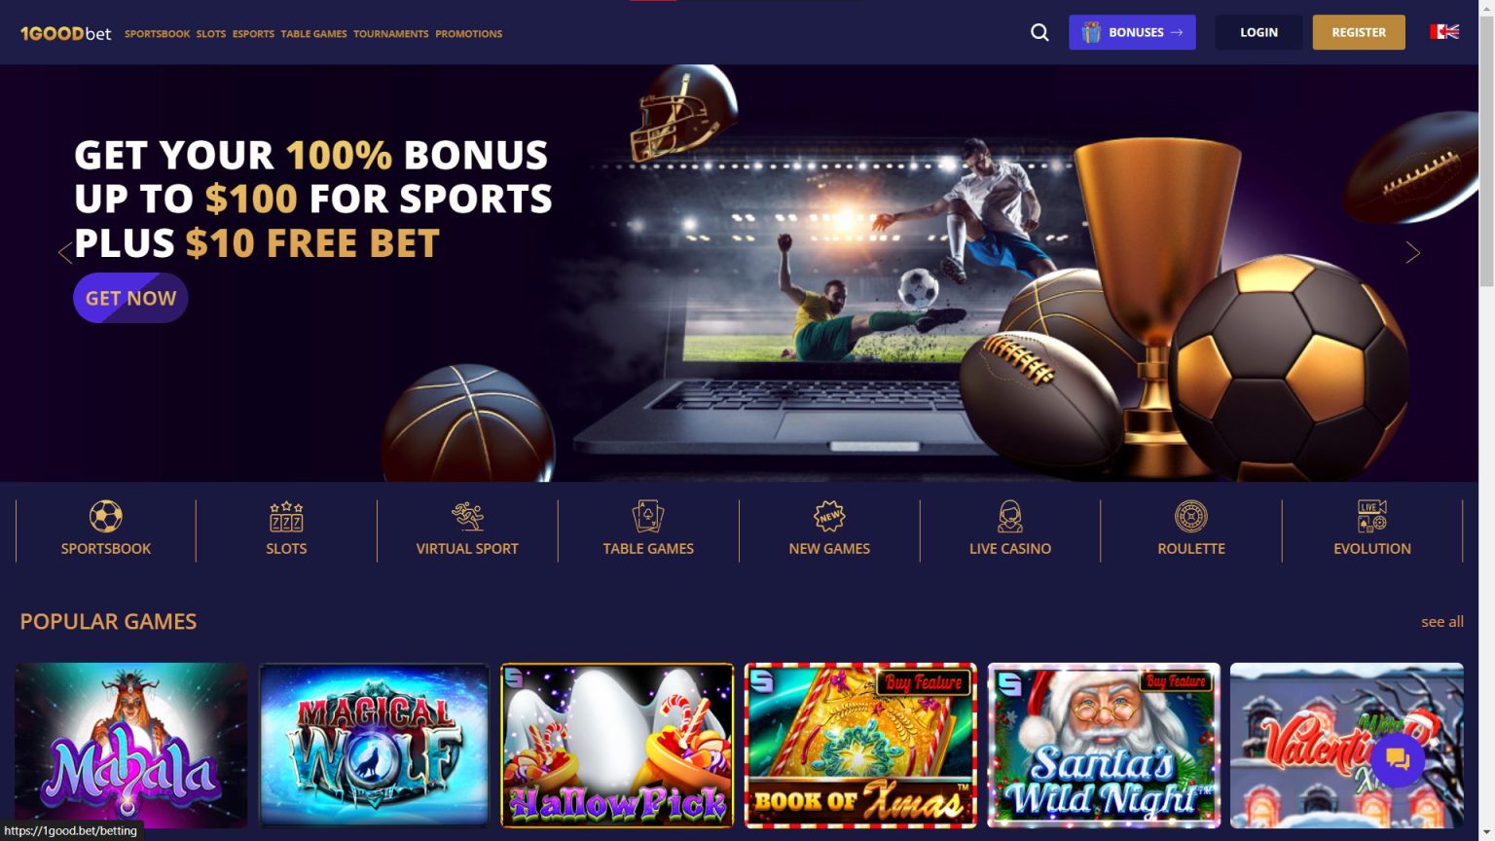Open the Roulette wheel icon
Viewport: 1495px width, 841px height.
pyautogui.click(x=1191, y=516)
